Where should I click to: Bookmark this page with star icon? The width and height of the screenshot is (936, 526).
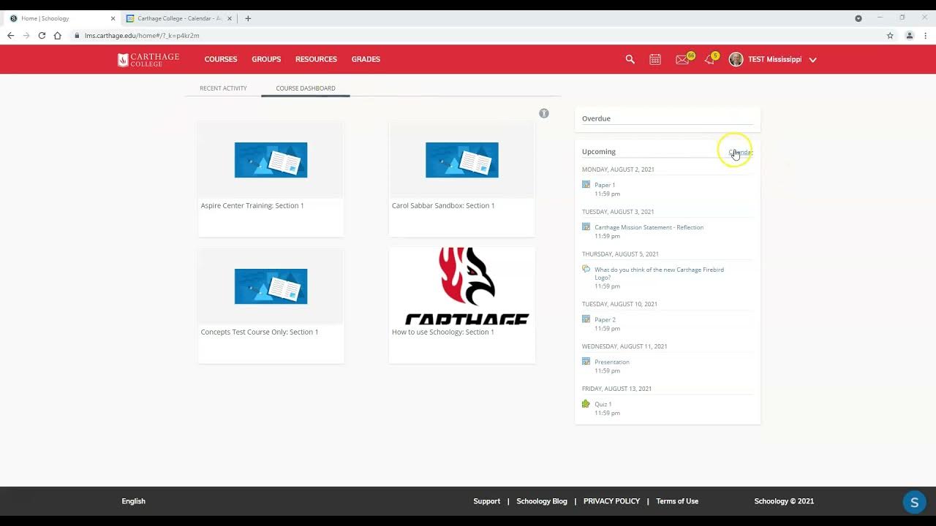(x=890, y=35)
